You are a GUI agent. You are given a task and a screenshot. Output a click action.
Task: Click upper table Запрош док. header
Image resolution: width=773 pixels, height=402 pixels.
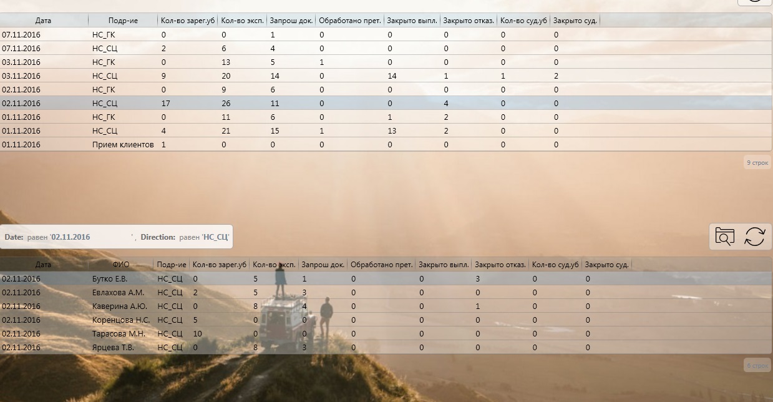(x=291, y=21)
